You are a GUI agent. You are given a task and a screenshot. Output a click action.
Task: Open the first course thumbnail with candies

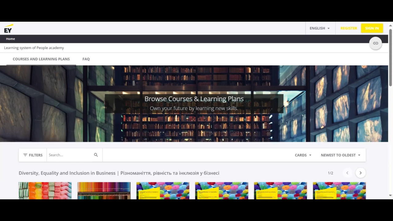(45, 191)
